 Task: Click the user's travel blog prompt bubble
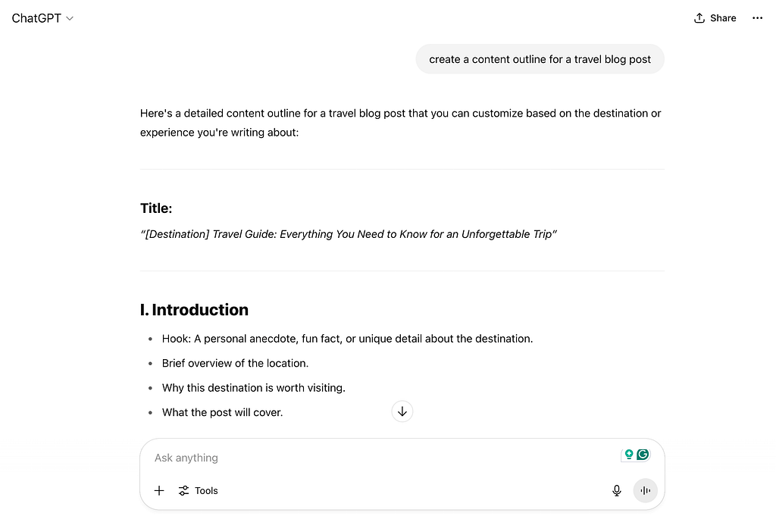click(540, 59)
